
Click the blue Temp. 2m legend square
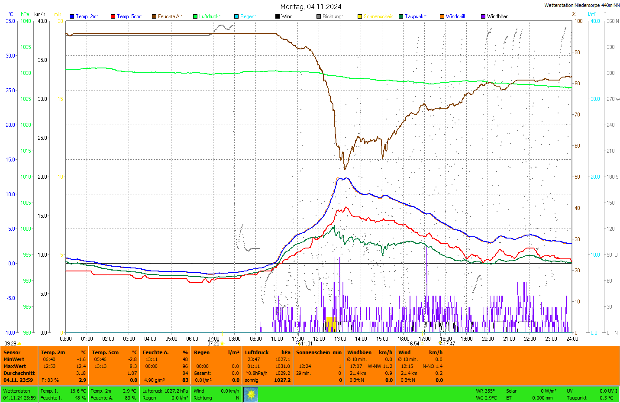coord(72,16)
